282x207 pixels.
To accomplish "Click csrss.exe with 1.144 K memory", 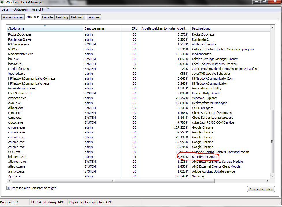I will [138, 118].
